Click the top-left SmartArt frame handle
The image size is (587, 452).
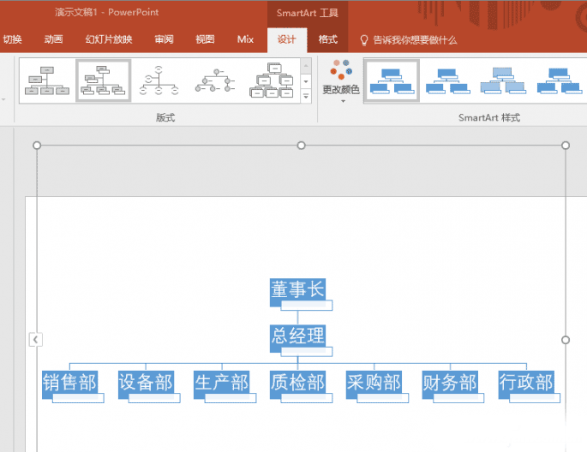[37, 145]
